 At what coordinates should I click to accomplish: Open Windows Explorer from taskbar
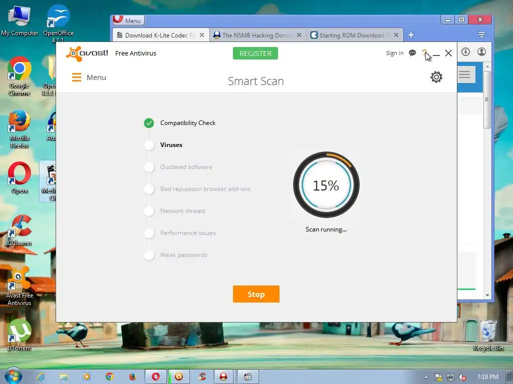pos(64,376)
